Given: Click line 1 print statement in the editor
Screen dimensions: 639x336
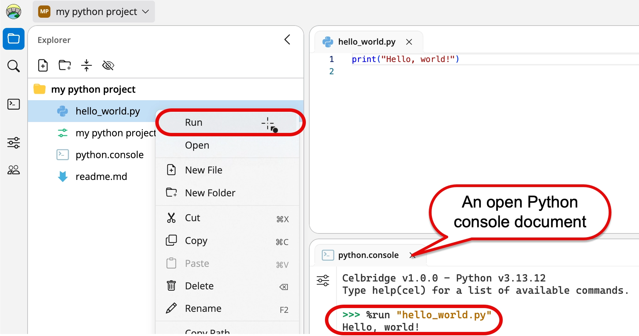Looking at the screenshot, I should 405,59.
